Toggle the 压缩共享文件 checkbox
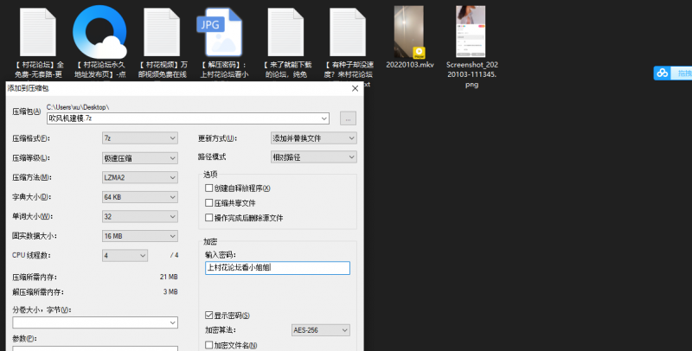 (x=209, y=203)
